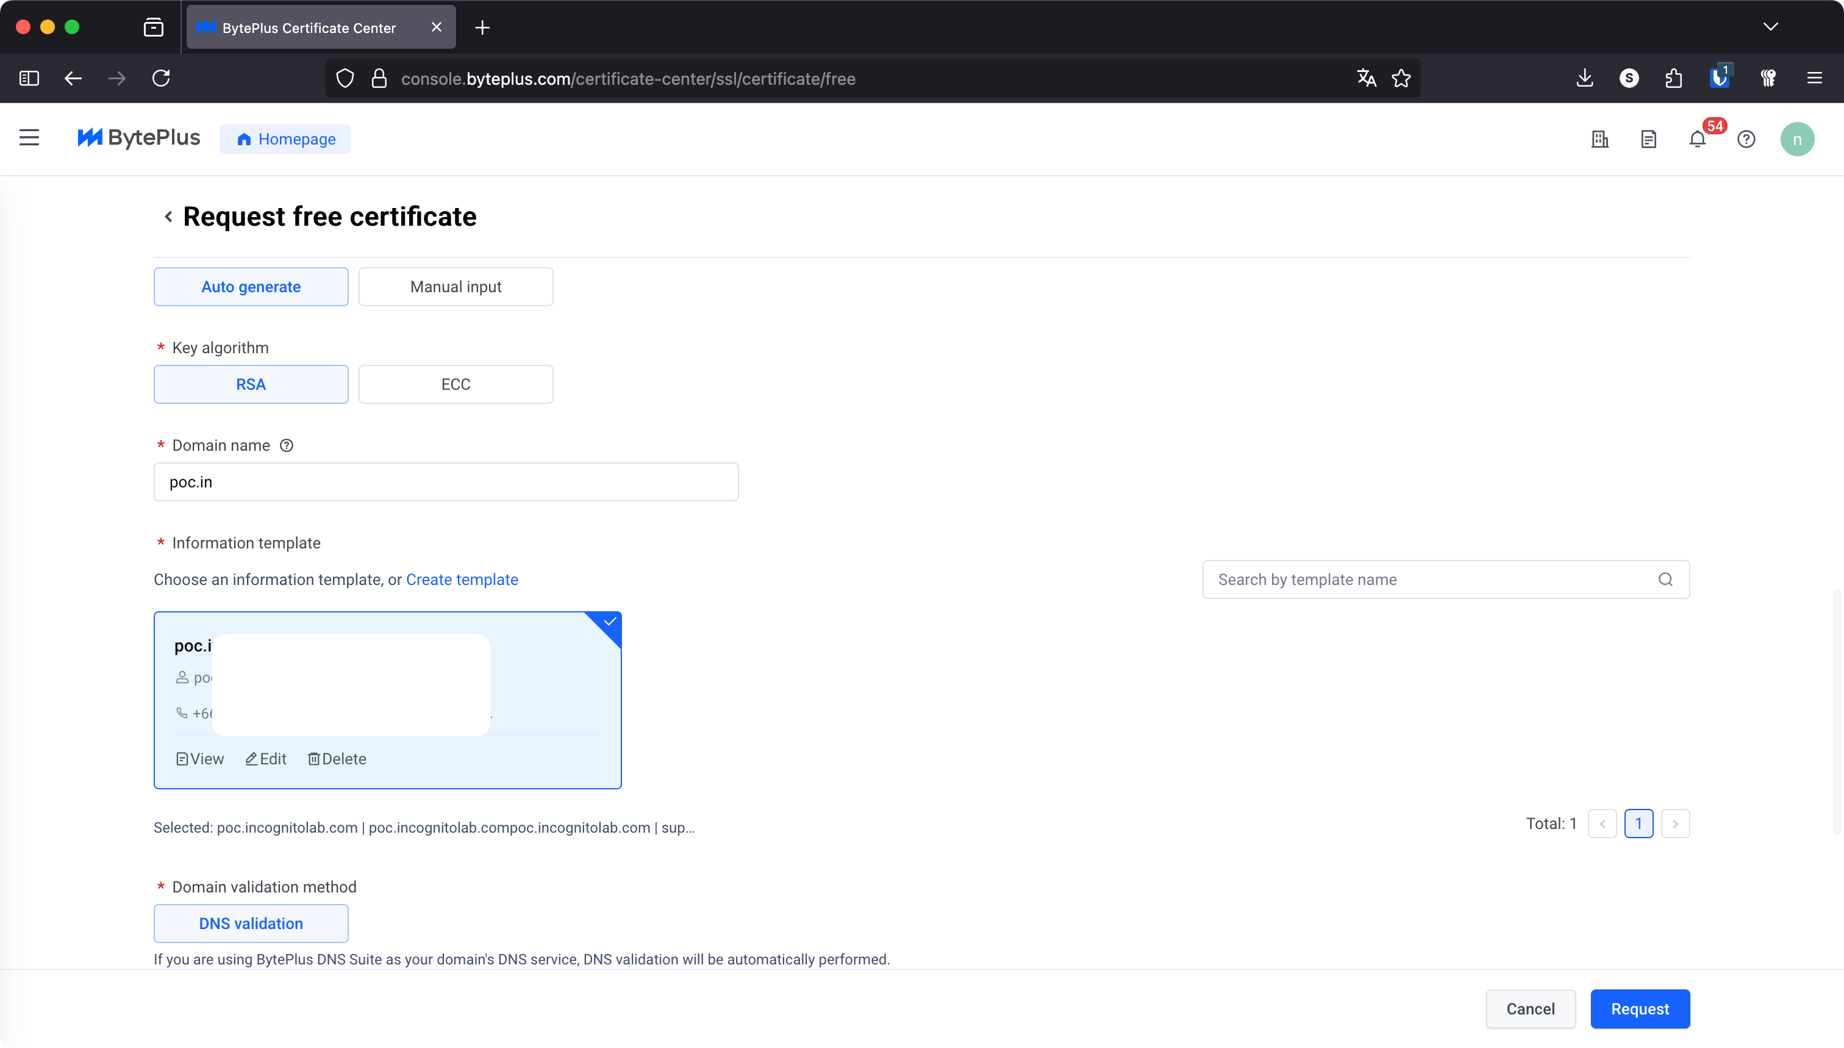Open the S extension icon in toolbar

coord(1629,79)
